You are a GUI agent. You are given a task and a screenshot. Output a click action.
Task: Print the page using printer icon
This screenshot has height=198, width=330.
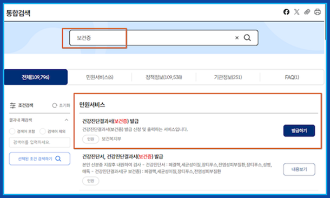(x=318, y=12)
